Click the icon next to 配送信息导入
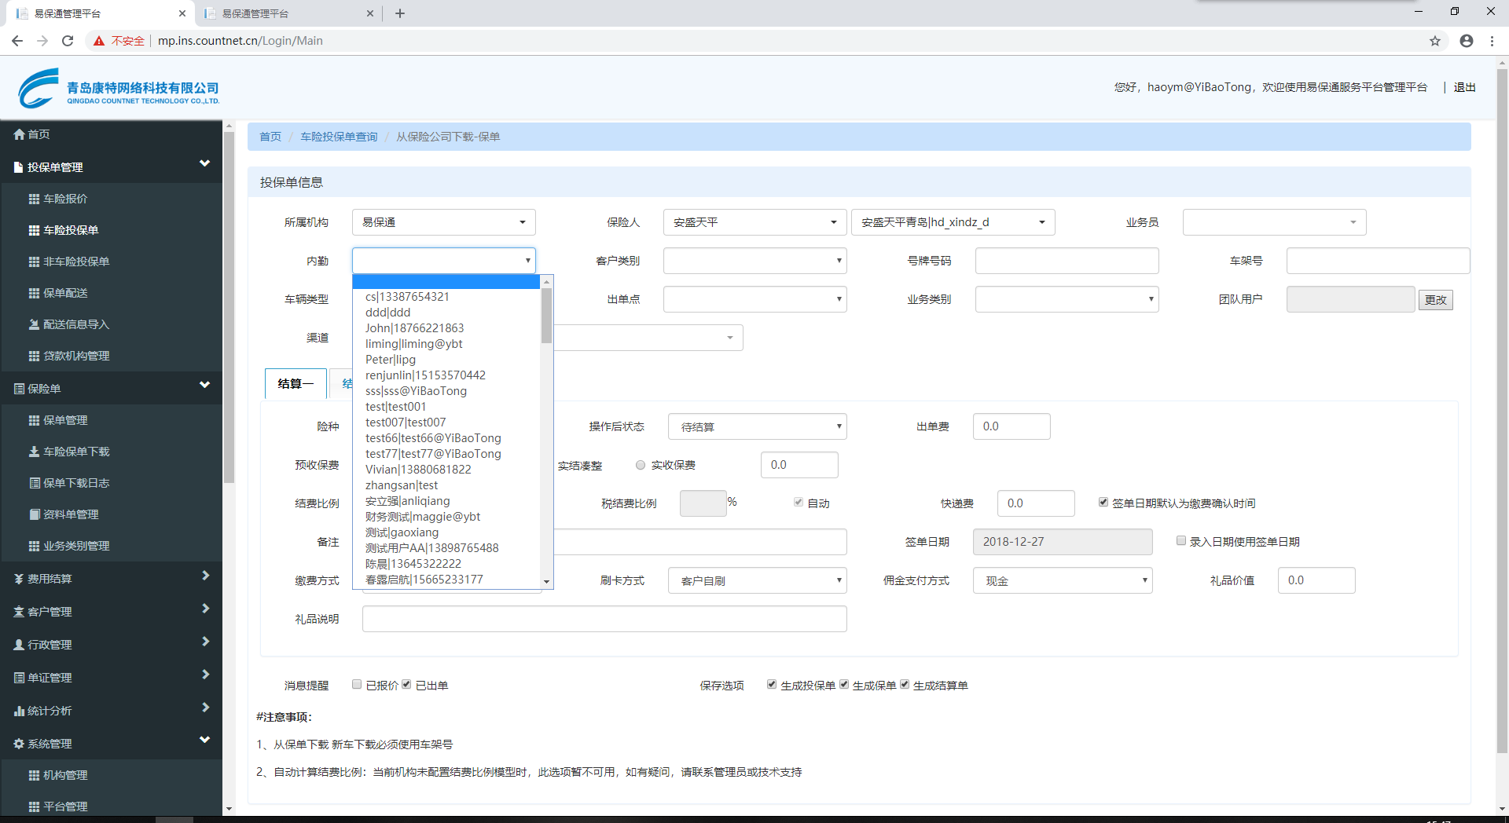Image resolution: width=1509 pixels, height=823 pixels. [x=34, y=324]
